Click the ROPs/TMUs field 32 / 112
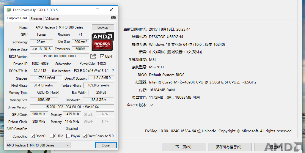The image size is (305, 153). 40,71
